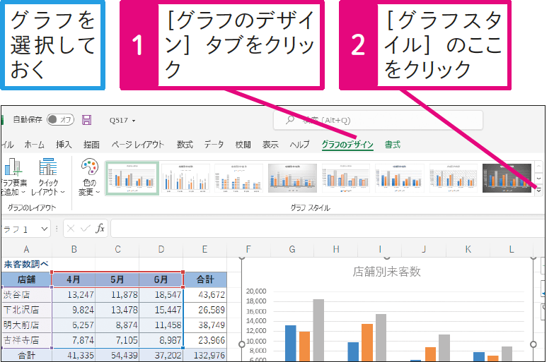The height and width of the screenshot is (362, 554).
Task: Select the second chart style thumbnail
Action: [x=186, y=178]
